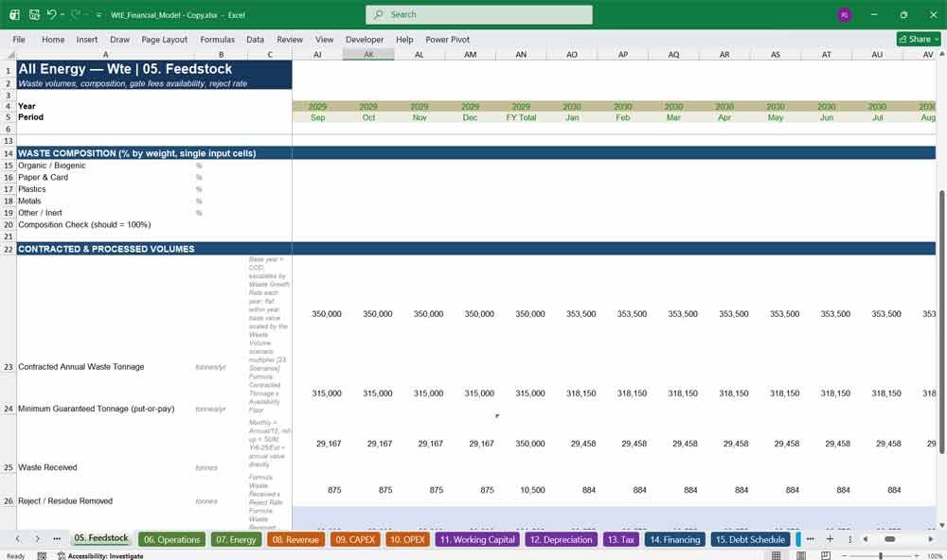Click Accessibility: Investigate in status bar

click(x=100, y=556)
